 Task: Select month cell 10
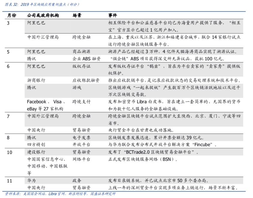tap(10, 152)
